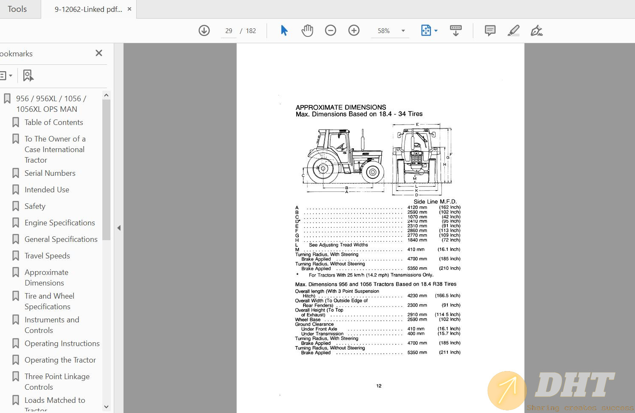Click the zoom out minus icon
This screenshot has height=413, width=635.
(330, 30)
